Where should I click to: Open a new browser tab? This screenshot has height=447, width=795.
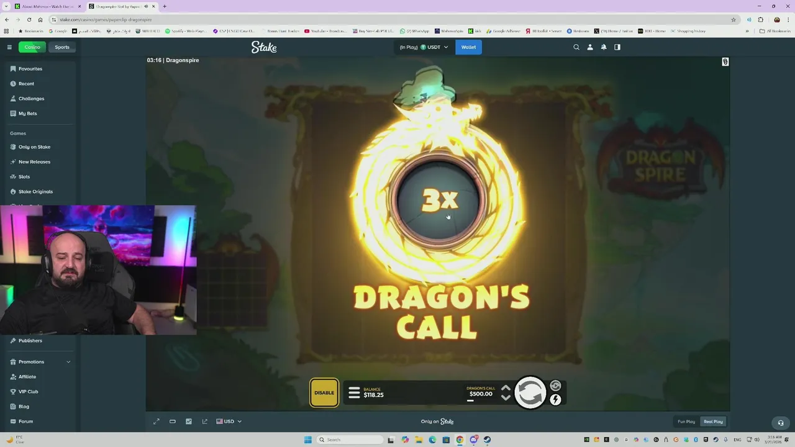click(x=165, y=6)
